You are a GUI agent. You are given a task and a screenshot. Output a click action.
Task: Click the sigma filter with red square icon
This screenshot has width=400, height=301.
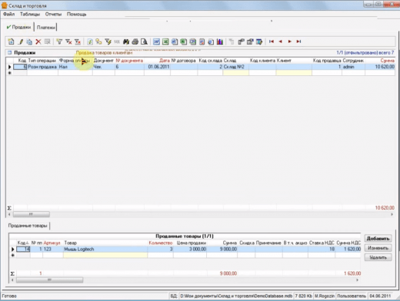pos(78,41)
